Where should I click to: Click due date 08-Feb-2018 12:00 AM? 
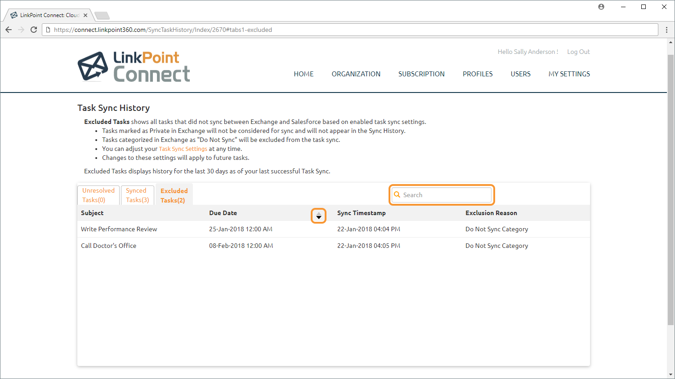[241, 246]
